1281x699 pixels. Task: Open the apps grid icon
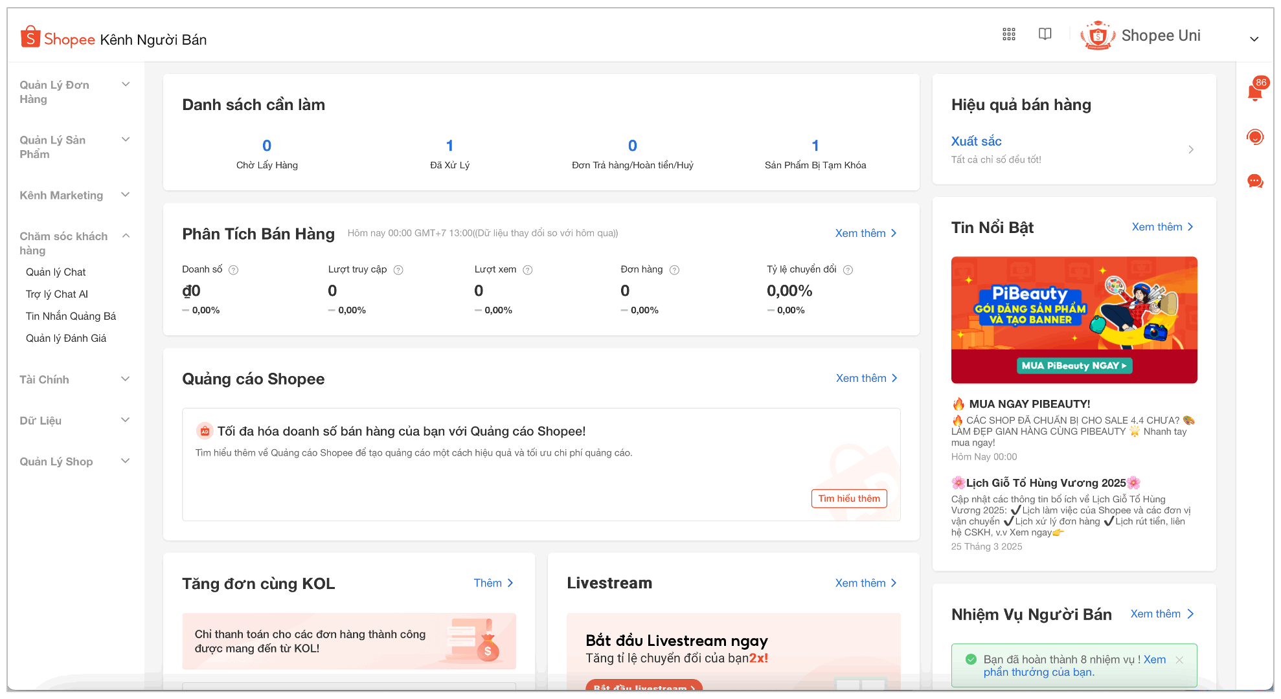point(1008,34)
